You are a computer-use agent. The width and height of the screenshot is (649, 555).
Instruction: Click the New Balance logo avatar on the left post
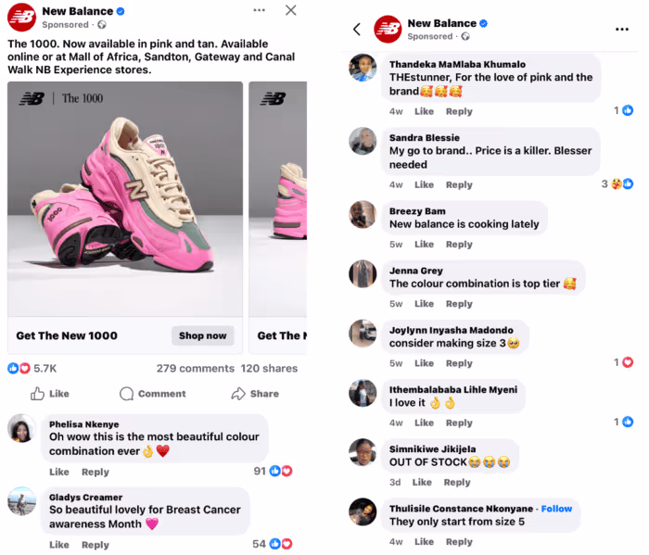21,18
